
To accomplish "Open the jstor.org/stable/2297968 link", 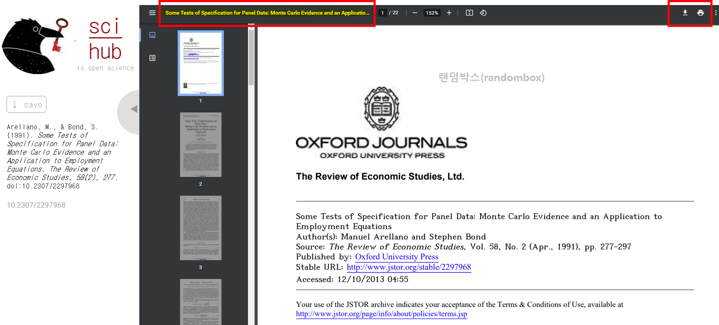I will pos(409,267).
